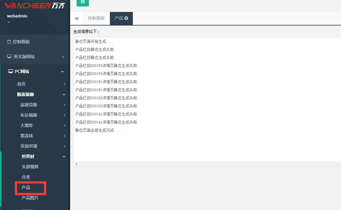Open the webadmin user dropdown caret

tap(9, 22)
